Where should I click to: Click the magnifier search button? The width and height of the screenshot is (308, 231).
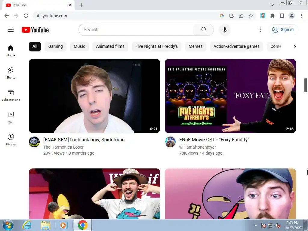pyautogui.click(x=204, y=30)
